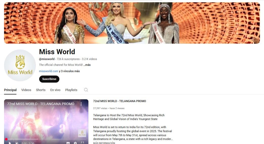The height and width of the screenshot is (144, 264).
Task: Open the video player settings gear
Action: pos(75,143)
